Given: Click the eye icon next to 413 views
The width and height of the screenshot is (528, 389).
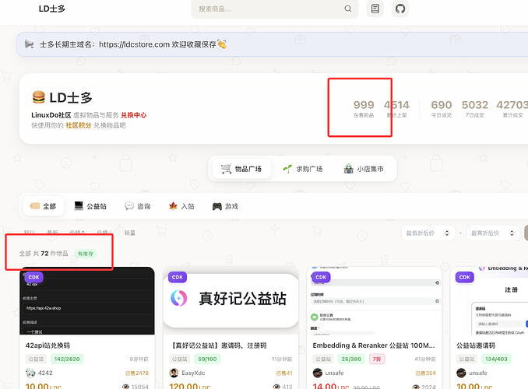Looking at the screenshot, I should [x=276, y=387].
